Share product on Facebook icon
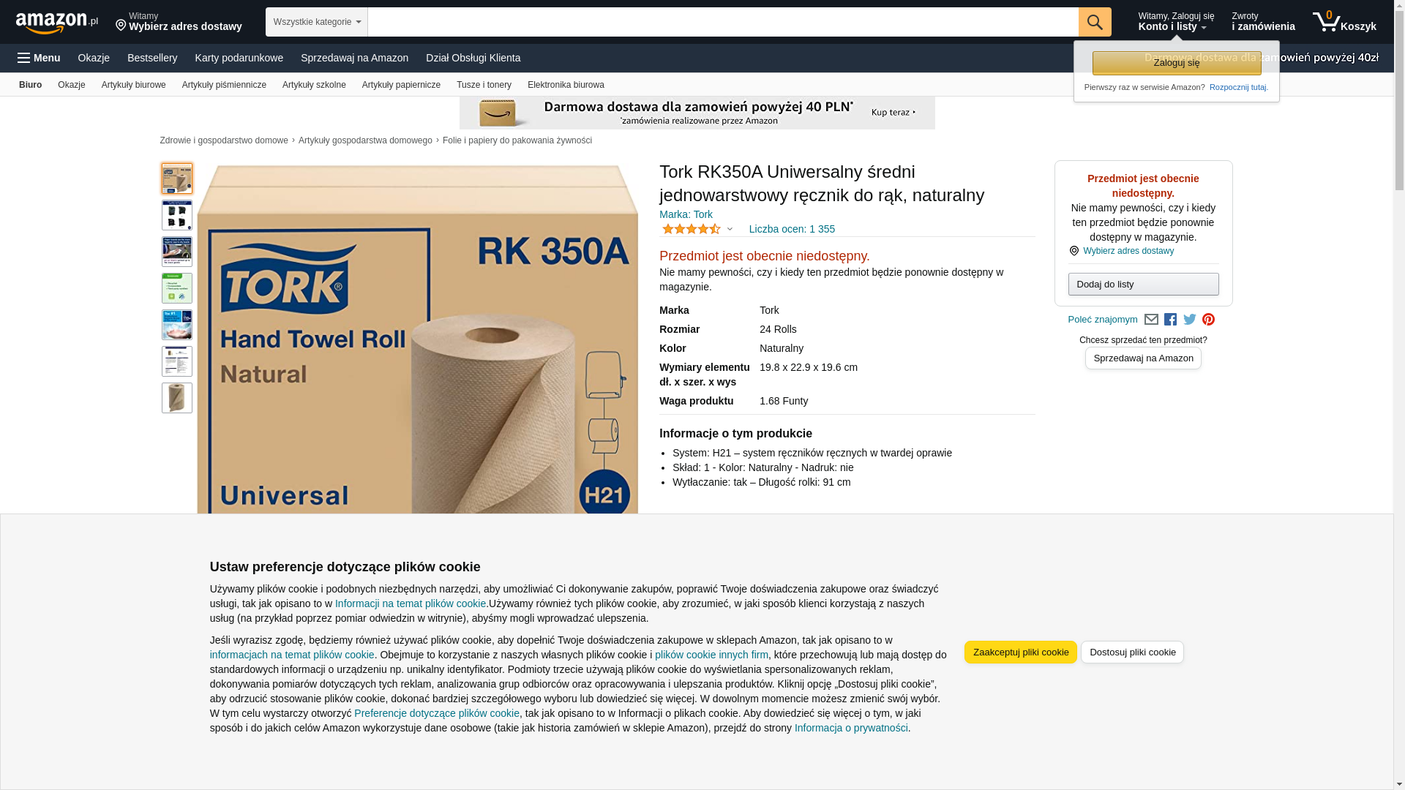The height and width of the screenshot is (790, 1405). coord(1170,320)
